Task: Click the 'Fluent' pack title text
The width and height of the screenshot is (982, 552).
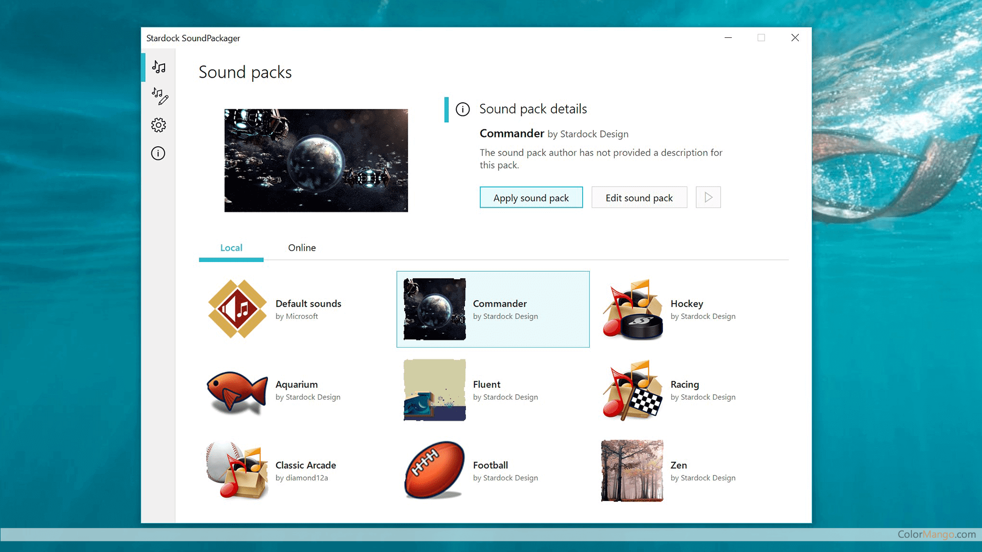Action: coord(486,384)
